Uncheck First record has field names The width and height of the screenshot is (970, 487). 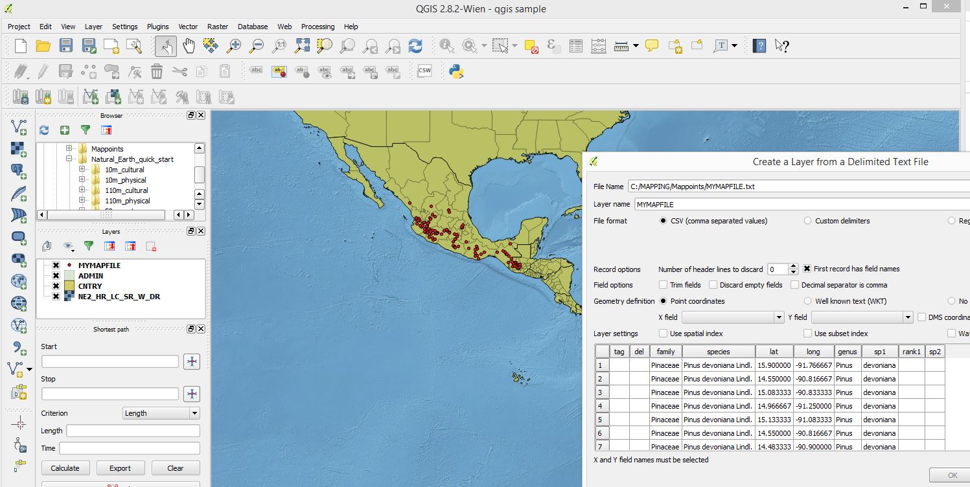807,269
